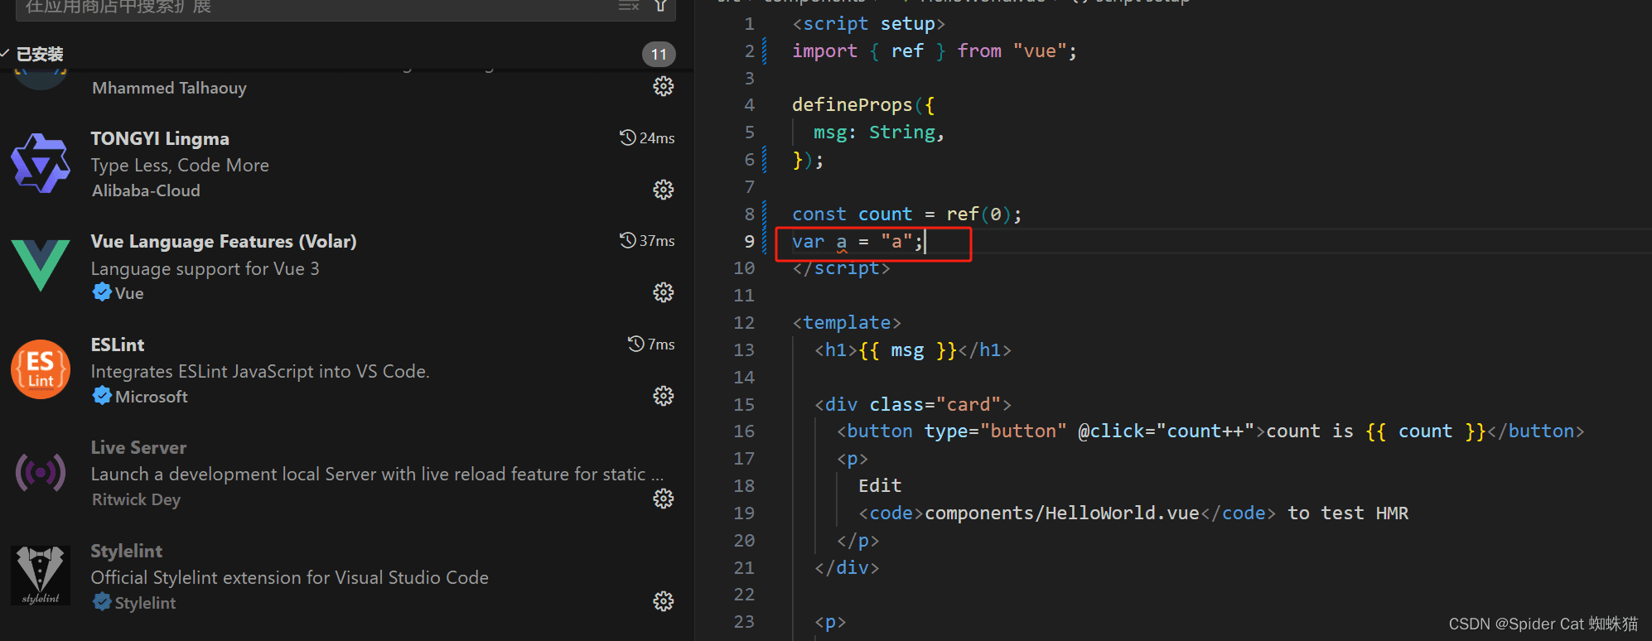This screenshot has height=641, width=1652.
Task: Click the Stylelint tuxedo extension logo
Action: [x=41, y=576]
